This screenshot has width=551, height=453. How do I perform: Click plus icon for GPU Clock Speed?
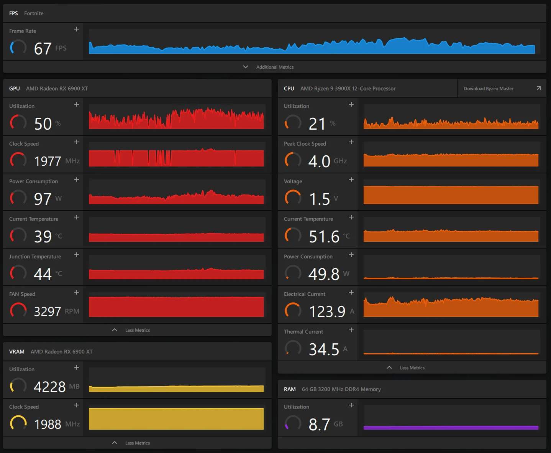pos(77,142)
